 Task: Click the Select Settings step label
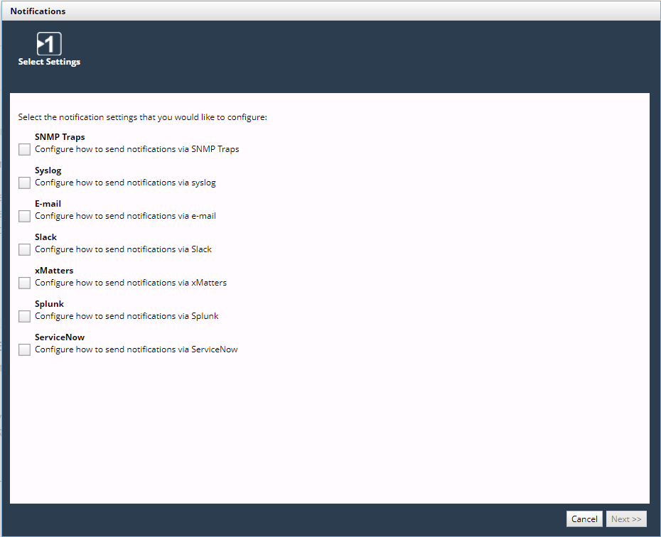49,62
